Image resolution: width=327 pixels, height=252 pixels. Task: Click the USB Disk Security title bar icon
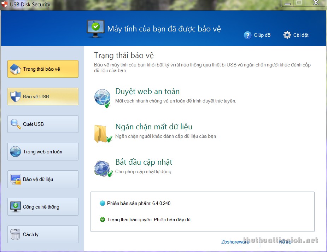pyautogui.click(x=4, y=4)
